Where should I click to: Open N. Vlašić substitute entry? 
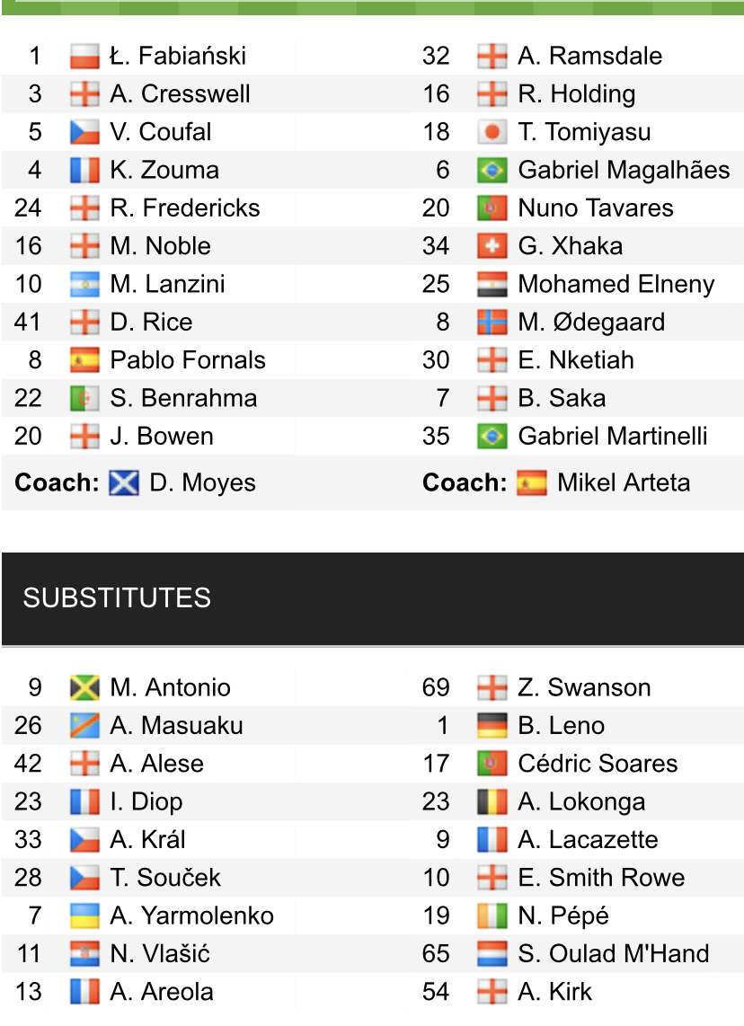coord(160,953)
